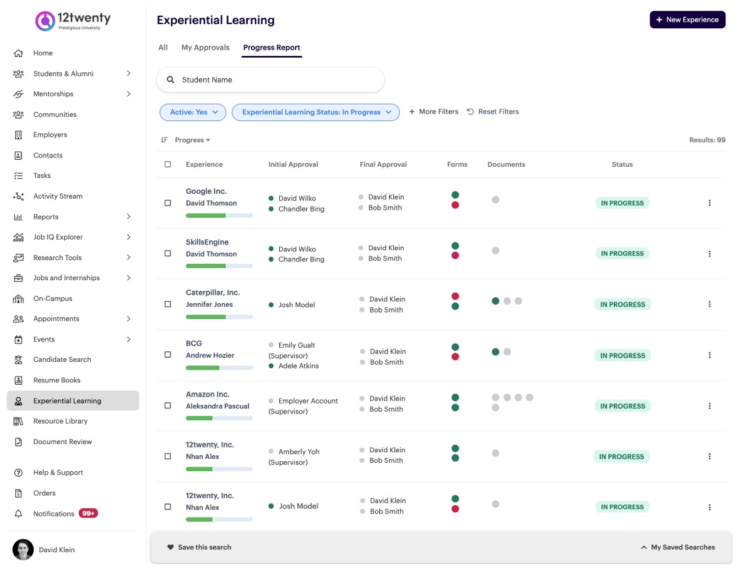Open the Resume Books icon
The height and width of the screenshot is (571, 739).
(x=18, y=381)
